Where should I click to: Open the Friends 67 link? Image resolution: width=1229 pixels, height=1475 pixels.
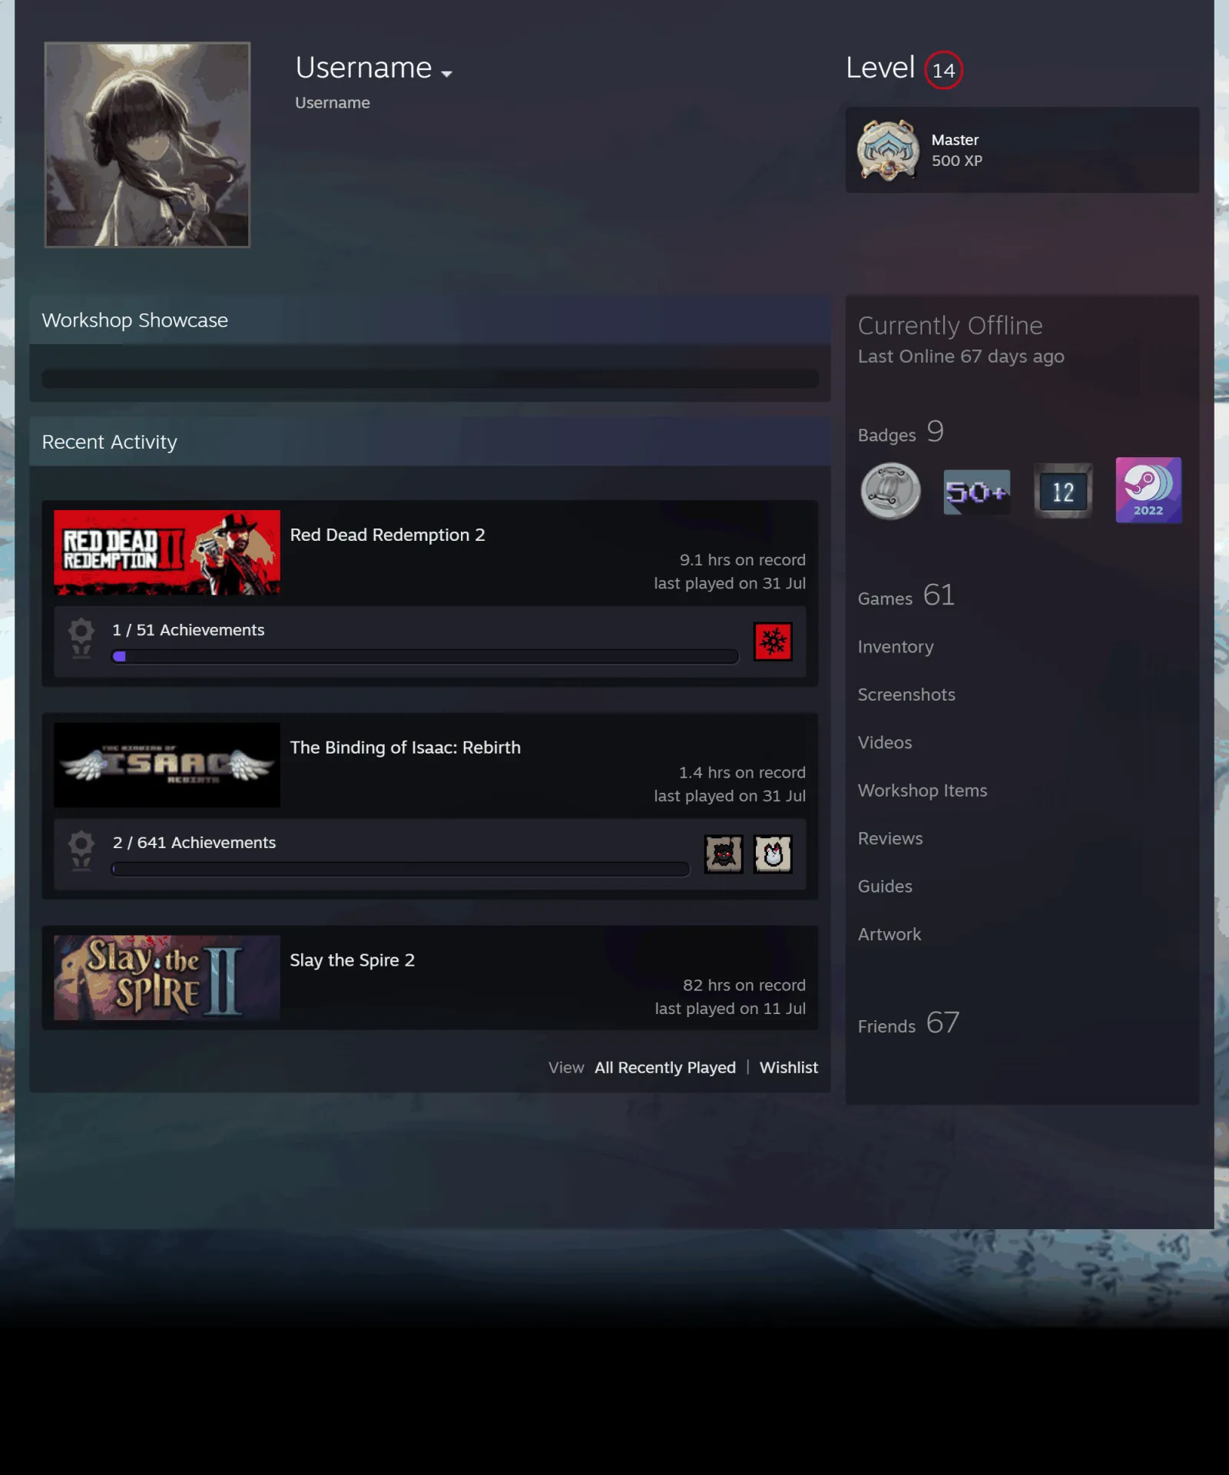tap(909, 1024)
